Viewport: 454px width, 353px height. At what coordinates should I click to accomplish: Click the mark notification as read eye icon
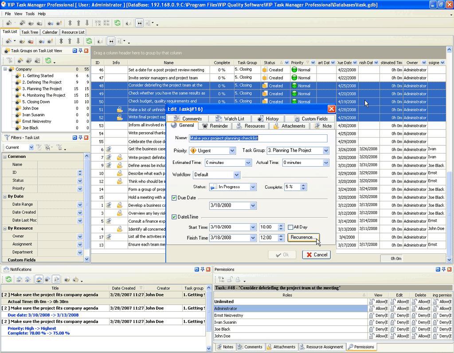point(19,281)
